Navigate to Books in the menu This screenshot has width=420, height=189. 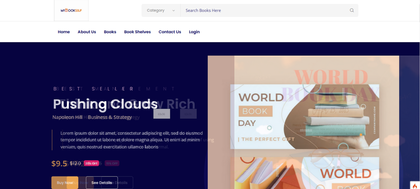(x=110, y=32)
